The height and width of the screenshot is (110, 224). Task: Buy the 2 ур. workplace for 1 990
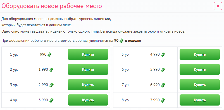coord(88,69)
